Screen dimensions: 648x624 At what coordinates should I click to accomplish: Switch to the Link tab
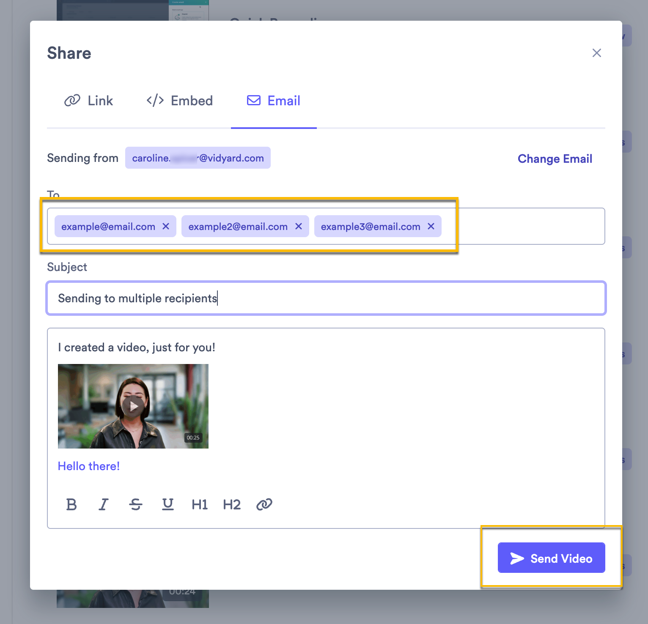(89, 101)
